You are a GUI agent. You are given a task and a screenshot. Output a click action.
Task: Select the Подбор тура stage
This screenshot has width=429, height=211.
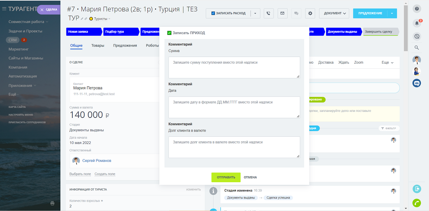[121, 32]
